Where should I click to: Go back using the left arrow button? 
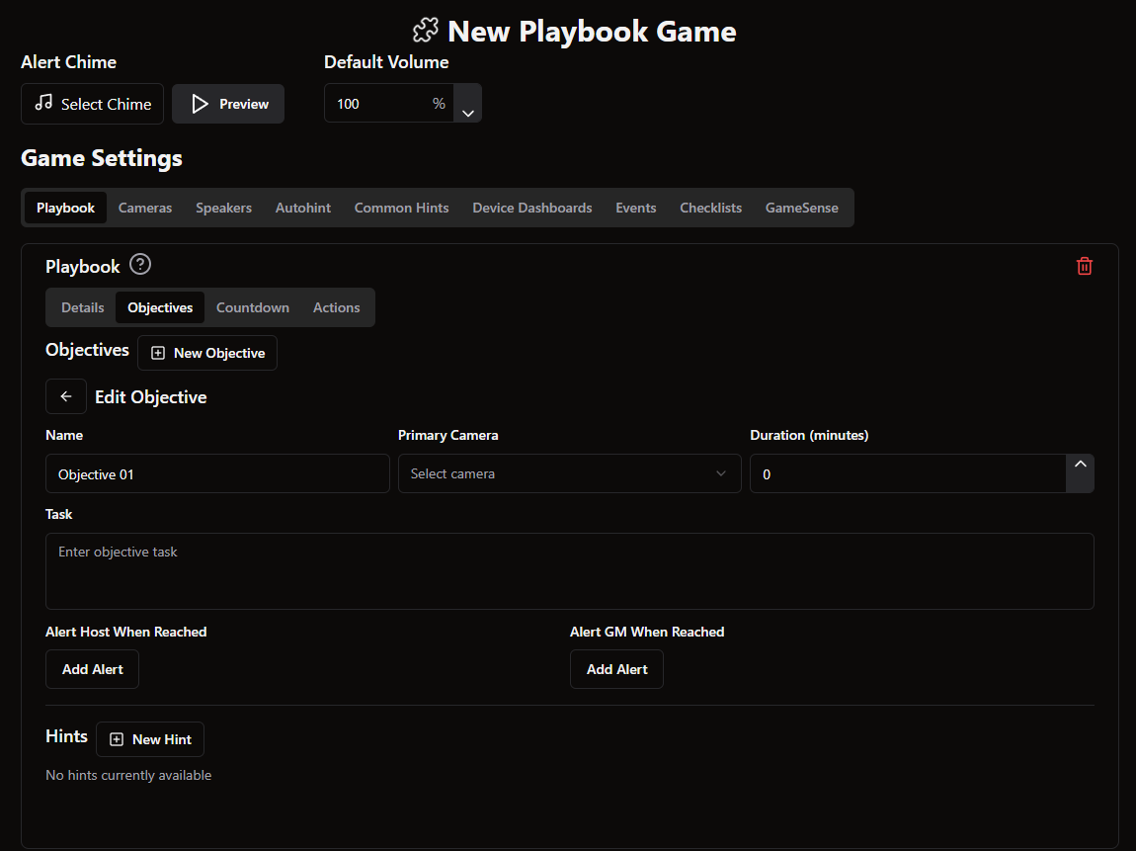(x=66, y=396)
